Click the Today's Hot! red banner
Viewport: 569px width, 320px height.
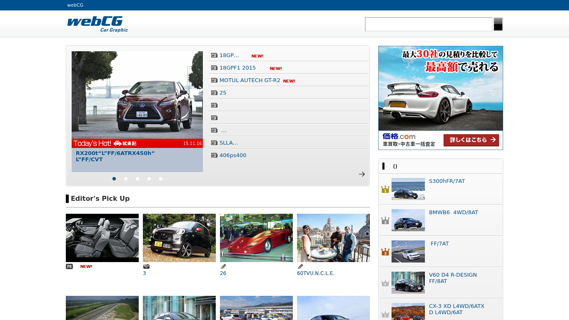pyautogui.click(x=137, y=143)
